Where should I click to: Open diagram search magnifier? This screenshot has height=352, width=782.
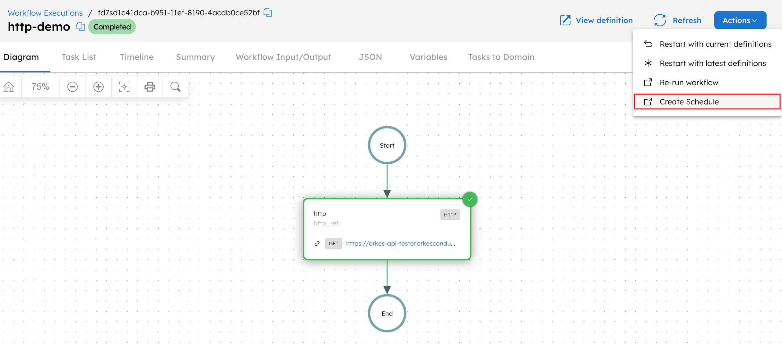[x=176, y=87]
